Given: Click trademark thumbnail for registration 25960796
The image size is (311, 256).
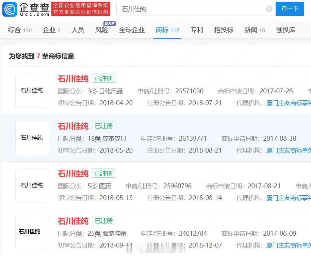Looking at the screenshot, I should 32,185.
